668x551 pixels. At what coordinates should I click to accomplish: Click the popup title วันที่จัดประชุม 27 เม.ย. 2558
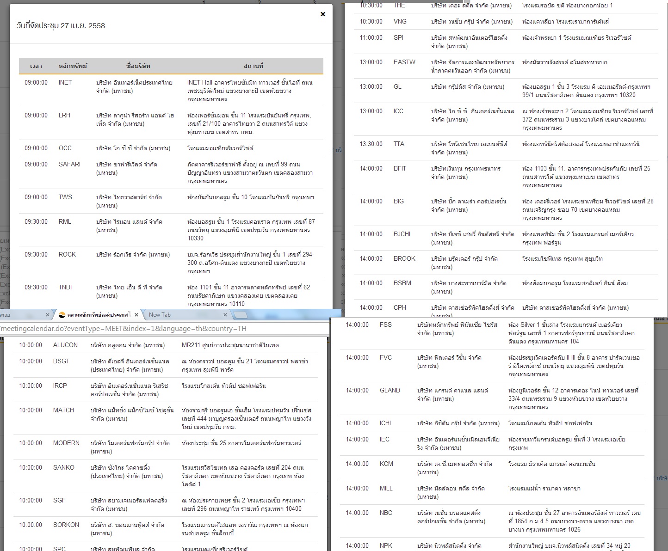[61, 26]
